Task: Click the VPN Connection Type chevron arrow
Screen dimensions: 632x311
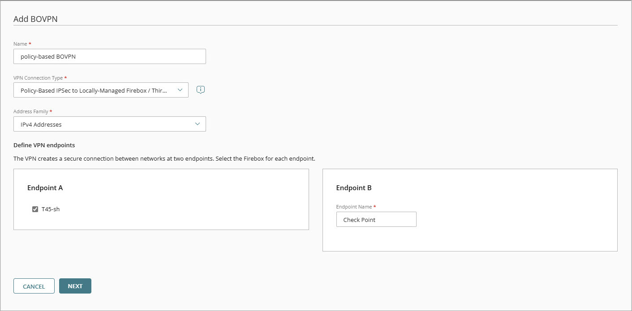Action: coord(181,89)
